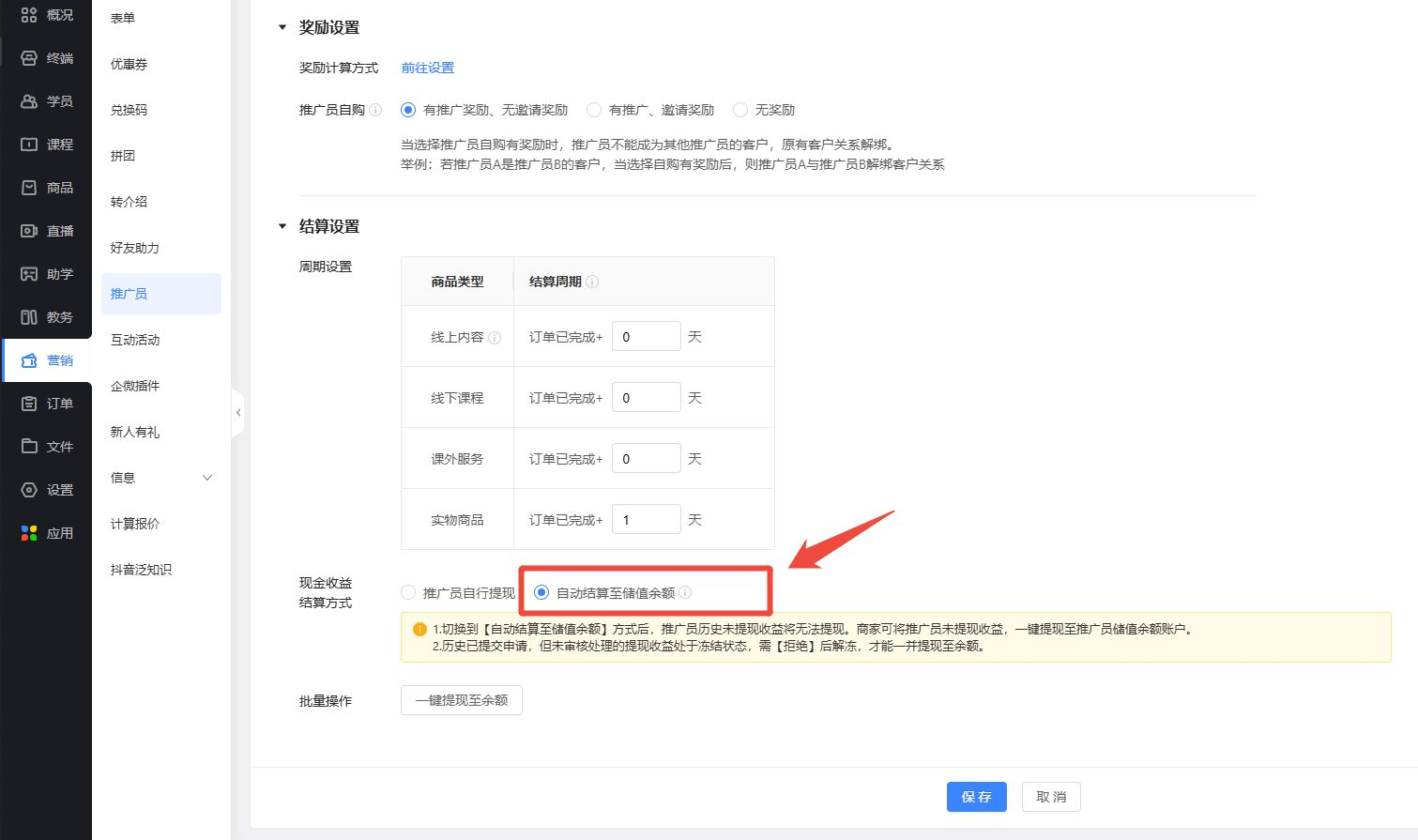Select the 营销 marketing sidebar icon
Screen dimensions: 1418x840
point(47,359)
